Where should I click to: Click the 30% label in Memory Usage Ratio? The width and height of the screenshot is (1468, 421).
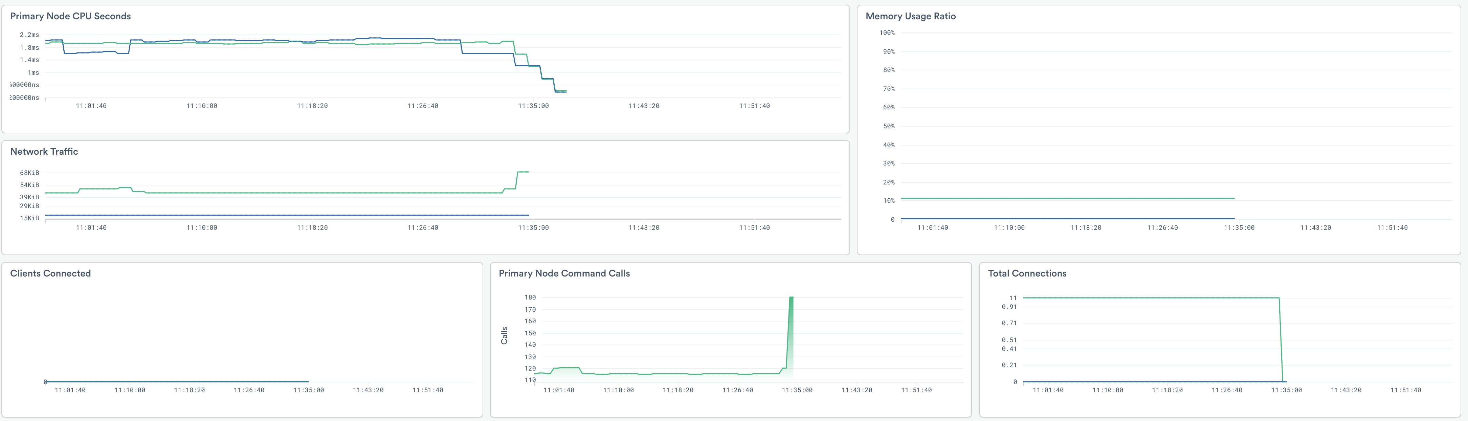coord(889,163)
